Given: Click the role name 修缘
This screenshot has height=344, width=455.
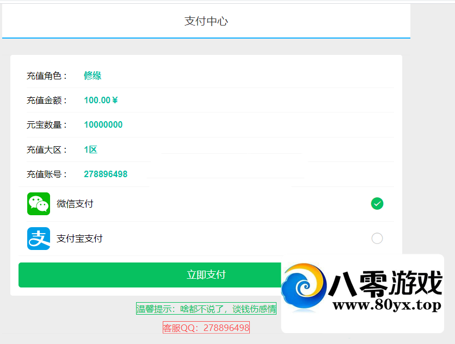Looking at the screenshot, I should click(93, 76).
